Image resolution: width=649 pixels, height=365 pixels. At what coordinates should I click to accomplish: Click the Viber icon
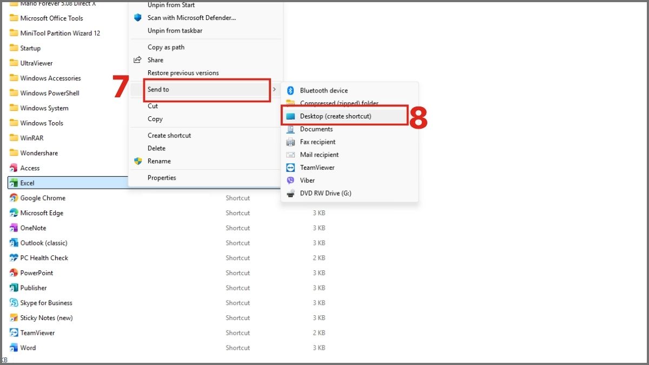tap(290, 181)
